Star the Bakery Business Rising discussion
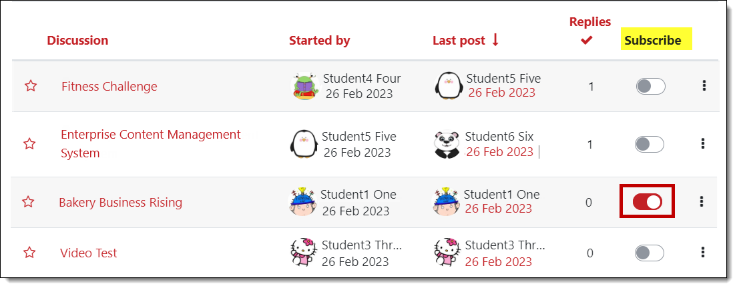Viewport: 733px width, 284px height. tap(28, 202)
